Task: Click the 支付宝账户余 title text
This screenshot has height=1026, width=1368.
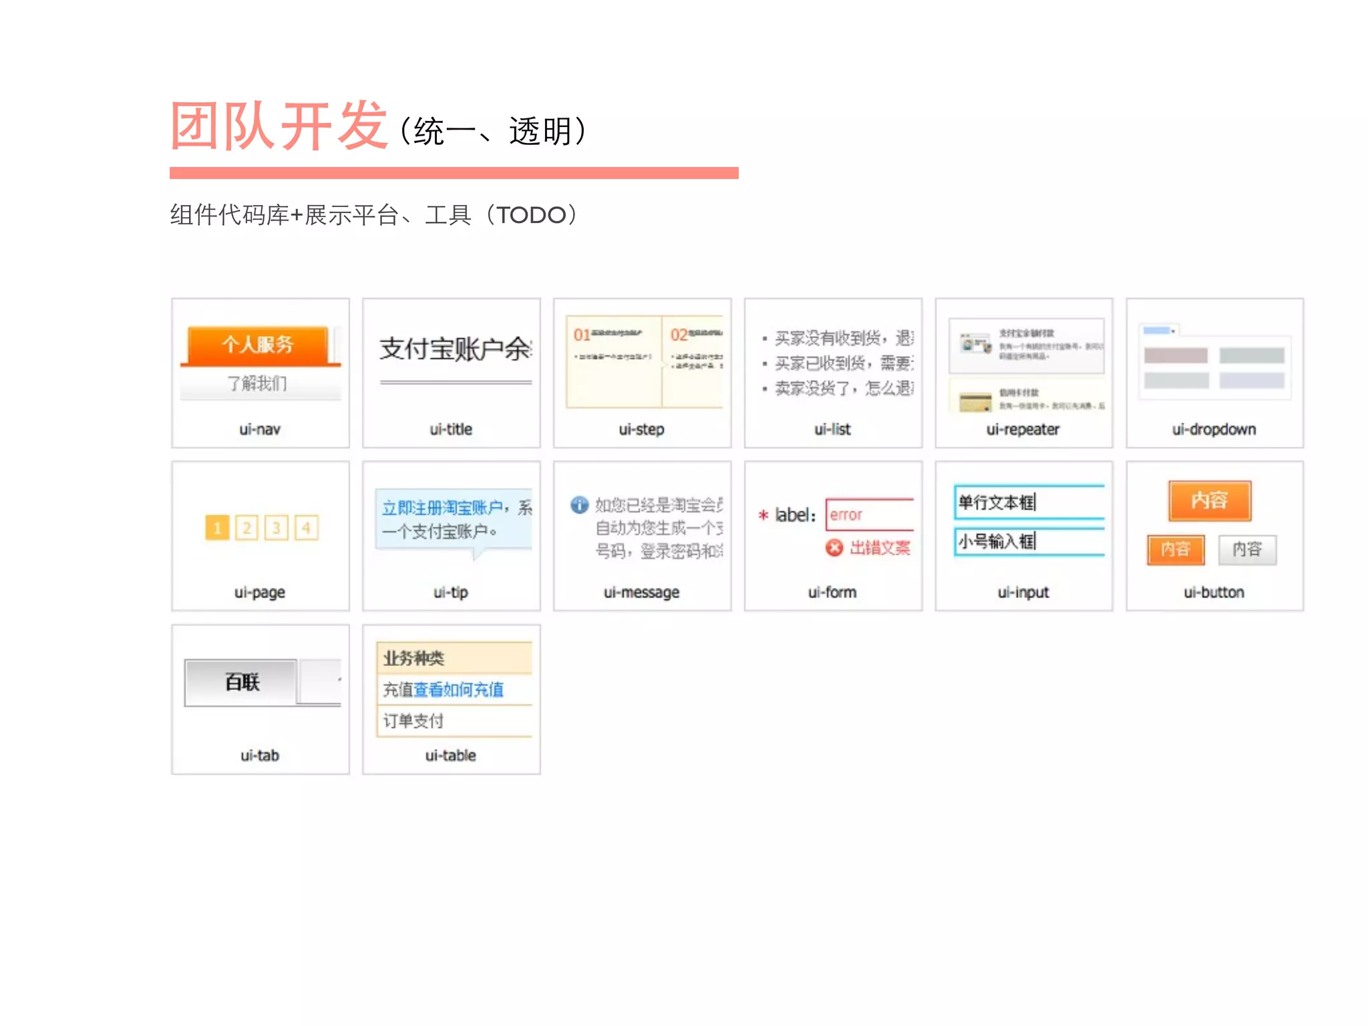Action: point(456,349)
